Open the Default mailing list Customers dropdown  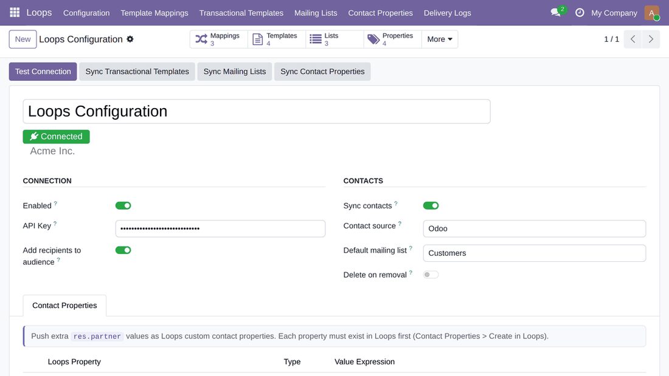(534, 253)
